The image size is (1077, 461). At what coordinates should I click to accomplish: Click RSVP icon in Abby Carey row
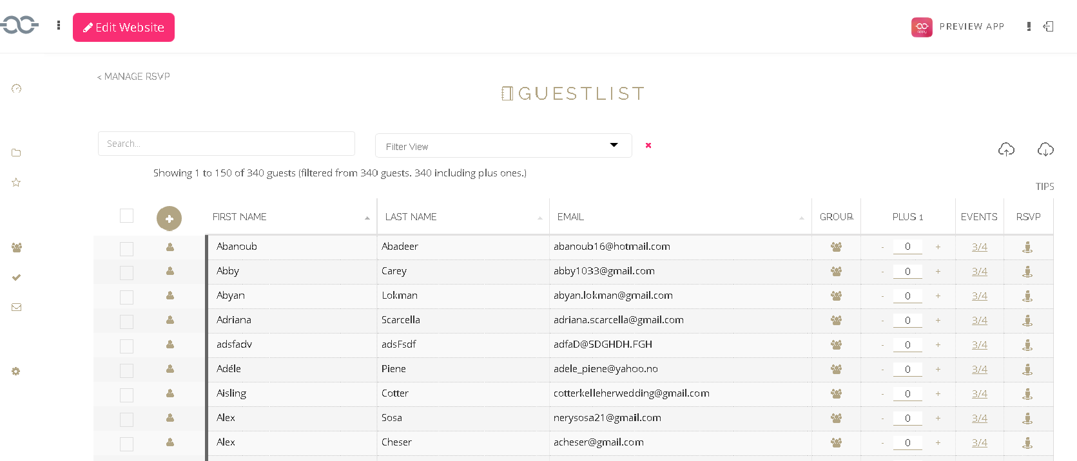click(x=1027, y=272)
